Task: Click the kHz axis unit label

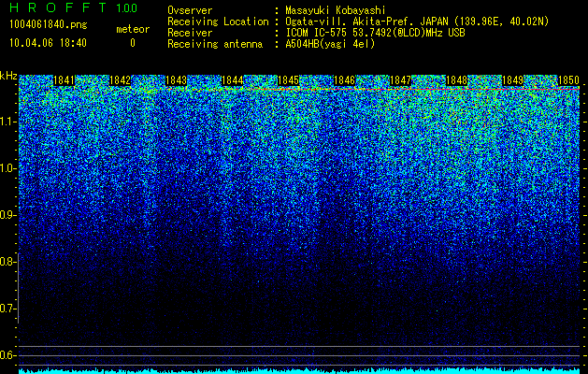Action: click(x=8, y=76)
